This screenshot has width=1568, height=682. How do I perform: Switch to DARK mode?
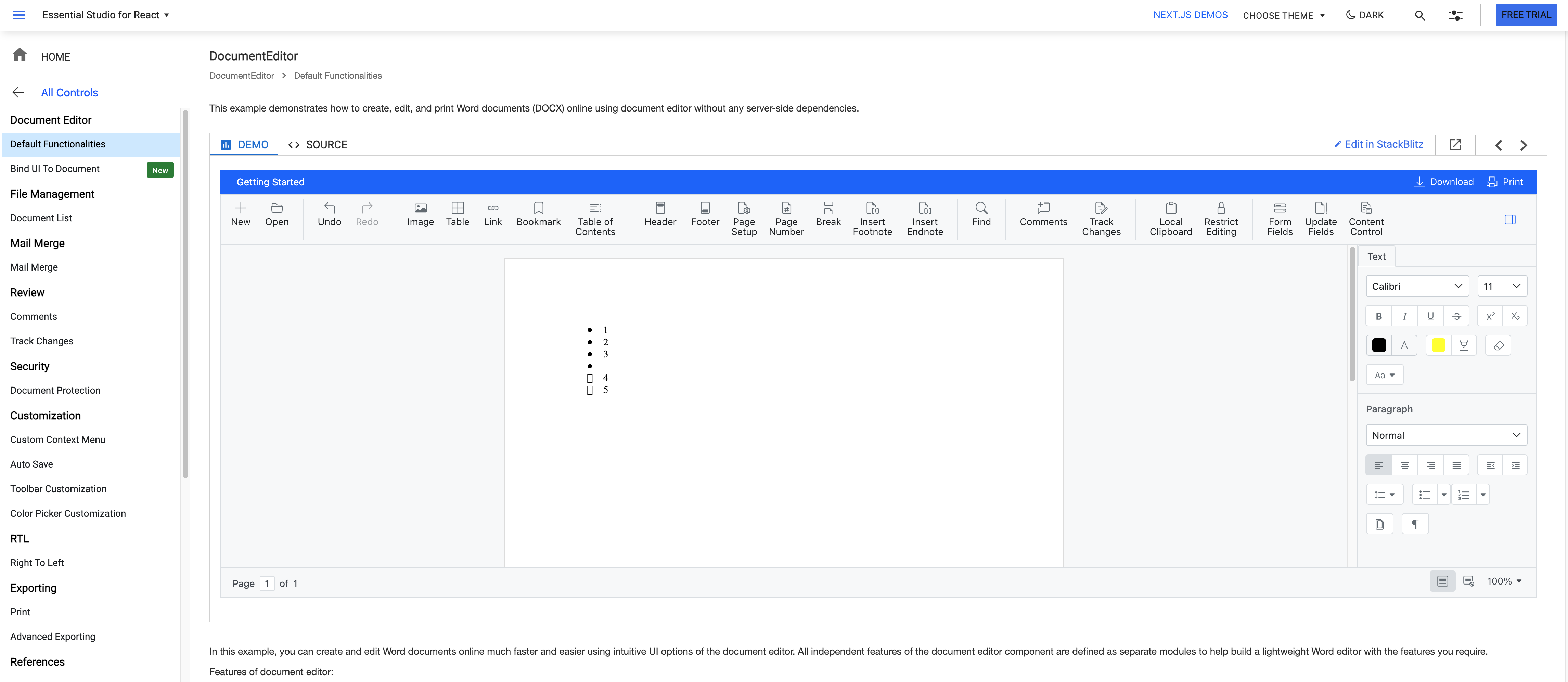(1364, 15)
